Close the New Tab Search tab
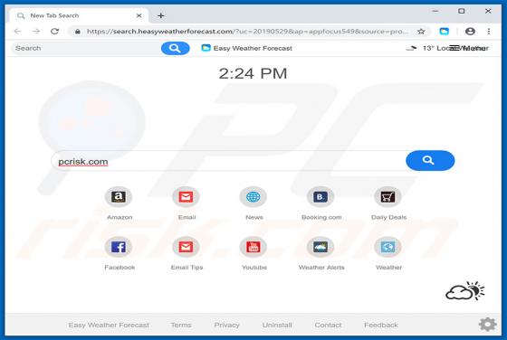This screenshot has height=340, width=507. pos(139,15)
